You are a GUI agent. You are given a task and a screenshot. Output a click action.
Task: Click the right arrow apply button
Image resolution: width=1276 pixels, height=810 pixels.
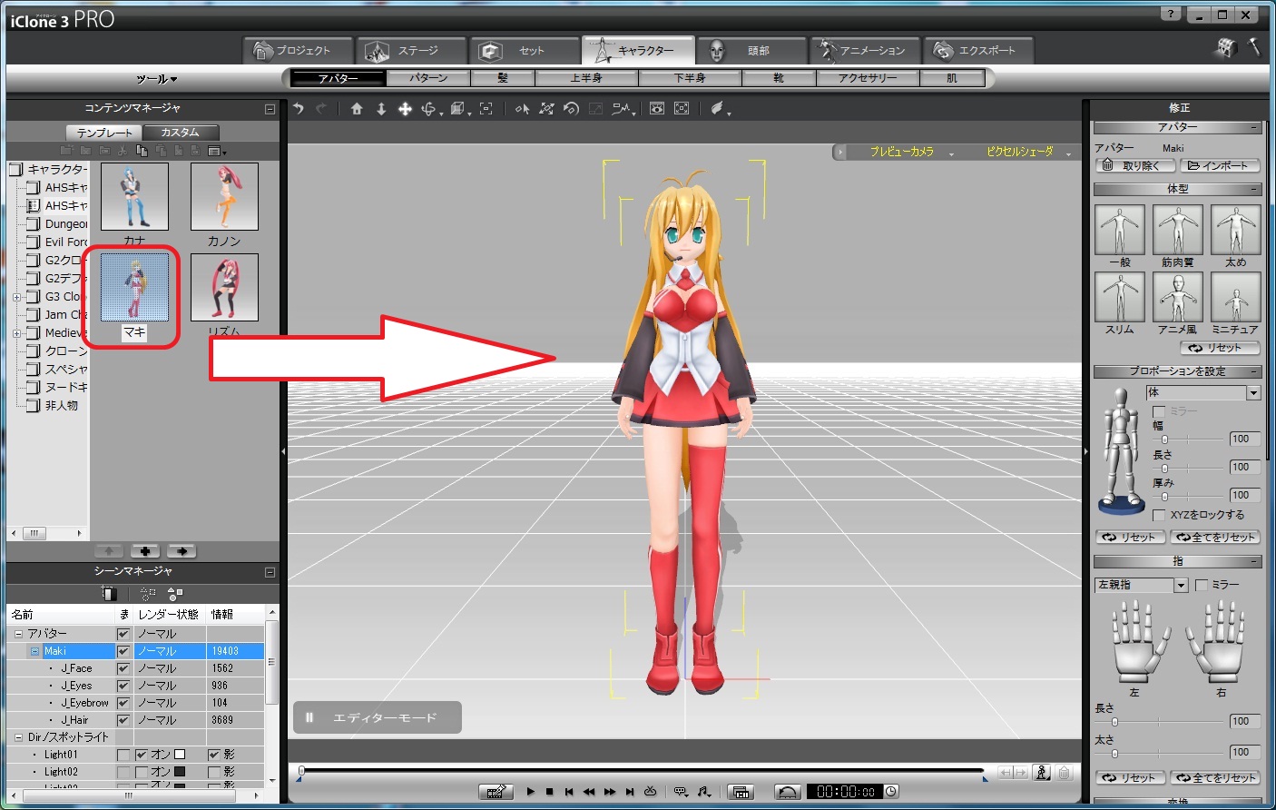tap(182, 551)
